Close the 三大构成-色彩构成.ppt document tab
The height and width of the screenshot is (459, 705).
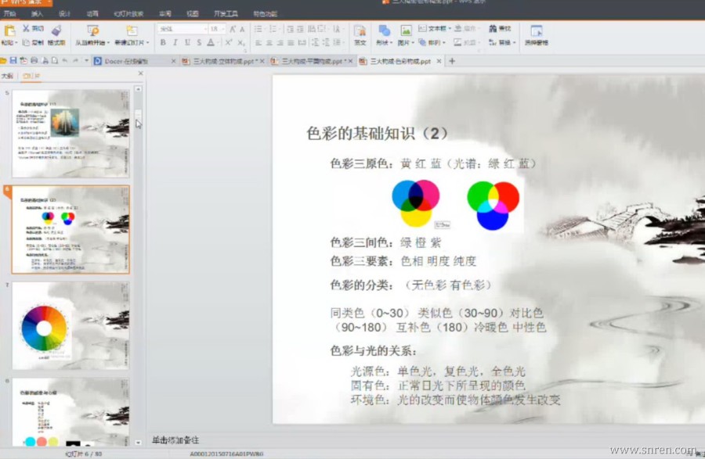pyautogui.click(x=439, y=61)
